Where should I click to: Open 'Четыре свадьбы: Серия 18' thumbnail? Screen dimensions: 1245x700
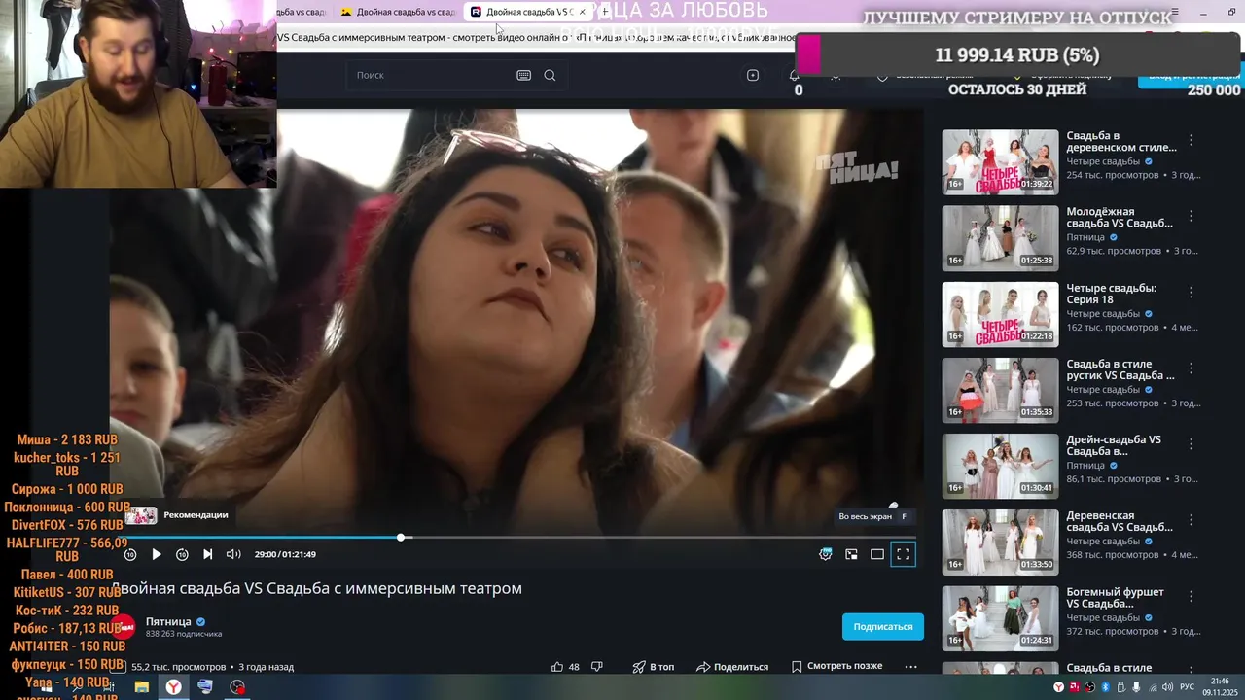pyautogui.click(x=1000, y=314)
